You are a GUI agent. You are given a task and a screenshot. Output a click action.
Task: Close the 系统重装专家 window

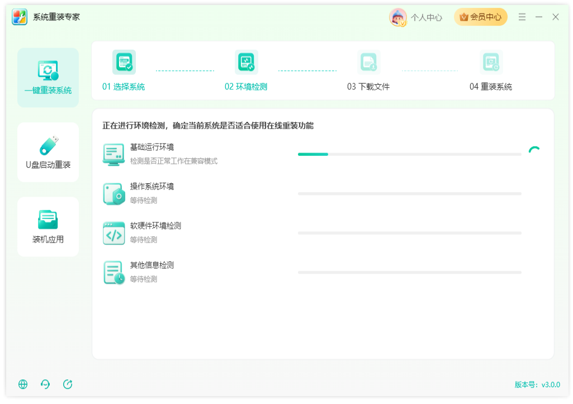point(556,17)
